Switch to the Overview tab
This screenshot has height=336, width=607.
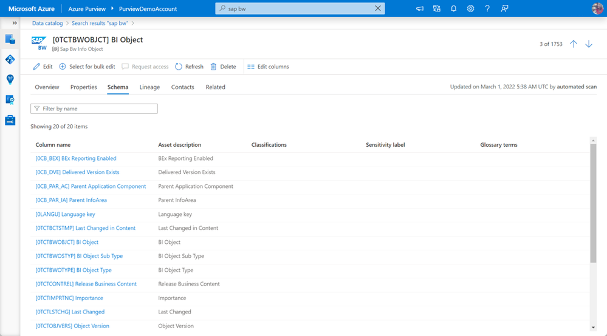47,87
